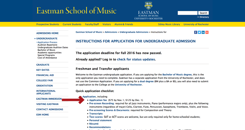
Task: Open Audition Repertoire sidebar item
Action: (47, 45)
